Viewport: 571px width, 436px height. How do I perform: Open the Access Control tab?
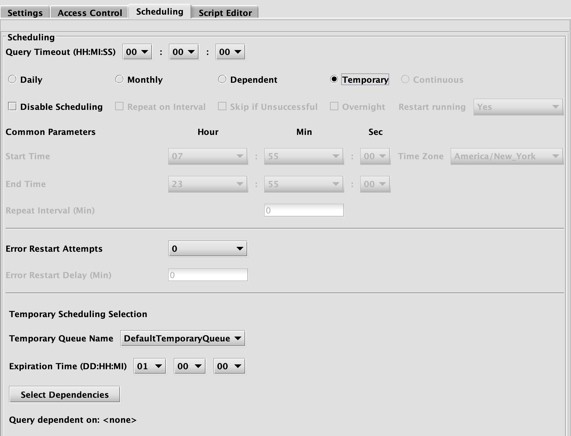coord(90,13)
